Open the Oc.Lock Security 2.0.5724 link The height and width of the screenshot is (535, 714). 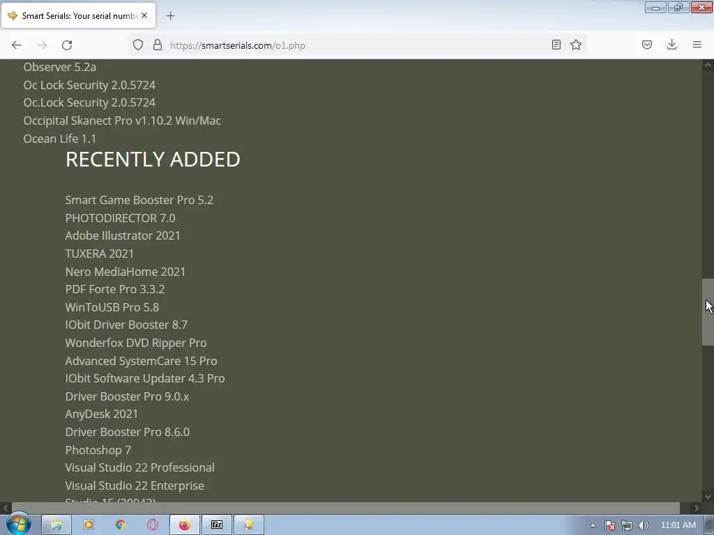tap(89, 103)
